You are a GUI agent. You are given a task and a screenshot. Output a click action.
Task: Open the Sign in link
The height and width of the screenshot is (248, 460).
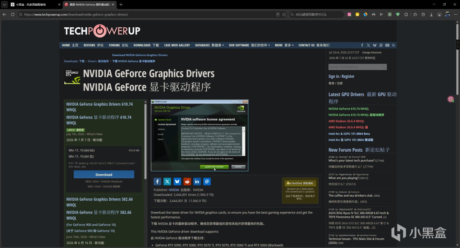334,77
